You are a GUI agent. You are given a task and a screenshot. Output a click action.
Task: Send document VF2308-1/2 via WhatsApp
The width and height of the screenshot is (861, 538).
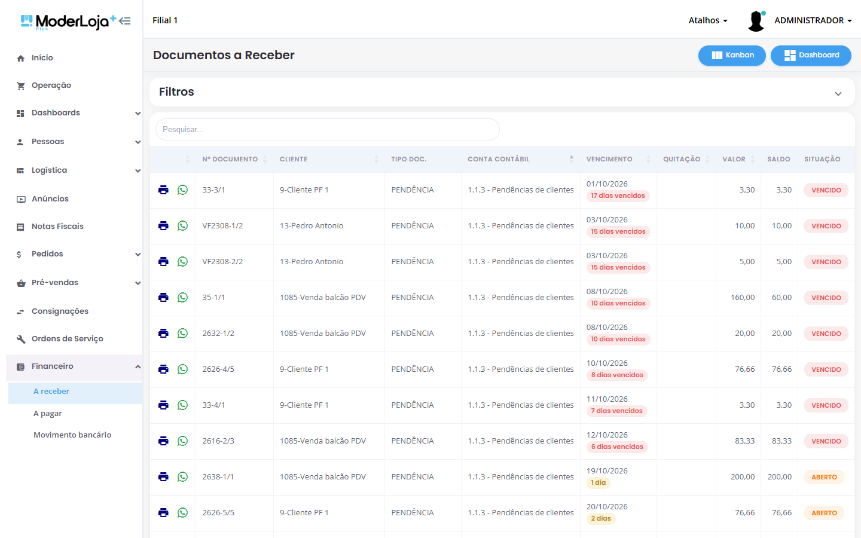pyautogui.click(x=183, y=225)
